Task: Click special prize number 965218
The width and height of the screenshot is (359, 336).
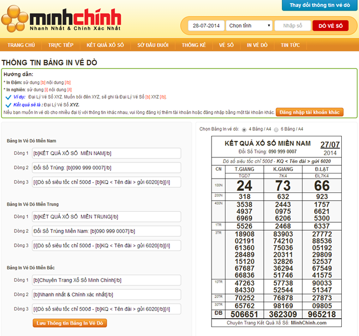Action: point(322,314)
